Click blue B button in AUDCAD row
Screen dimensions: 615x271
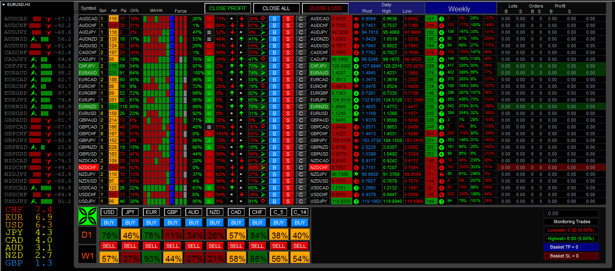[x=274, y=19]
